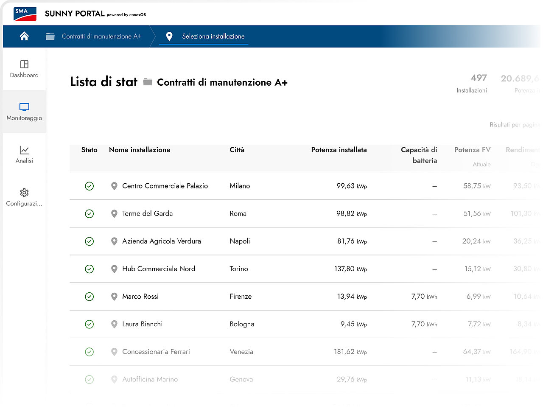
Task: Click location pin for Hub Commerciale Nord
Action: [114, 269]
